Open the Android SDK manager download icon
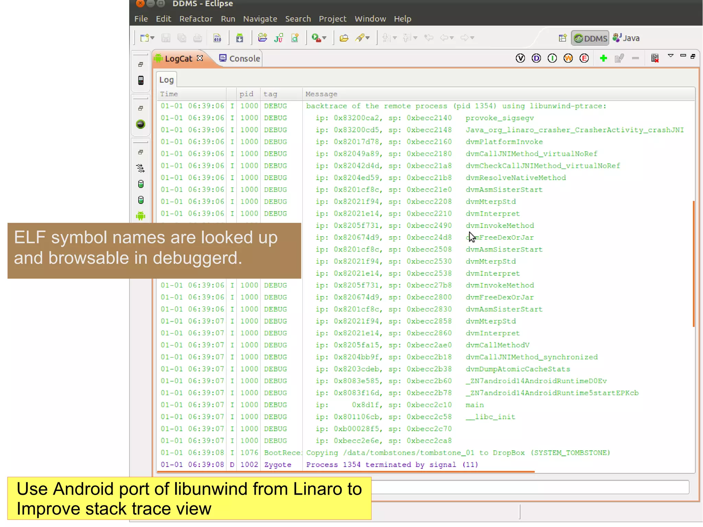 240,38
